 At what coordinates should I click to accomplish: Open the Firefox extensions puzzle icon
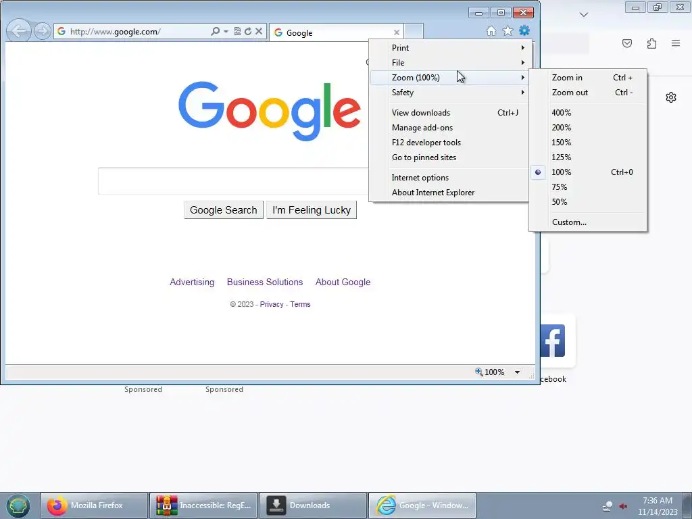tap(652, 43)
